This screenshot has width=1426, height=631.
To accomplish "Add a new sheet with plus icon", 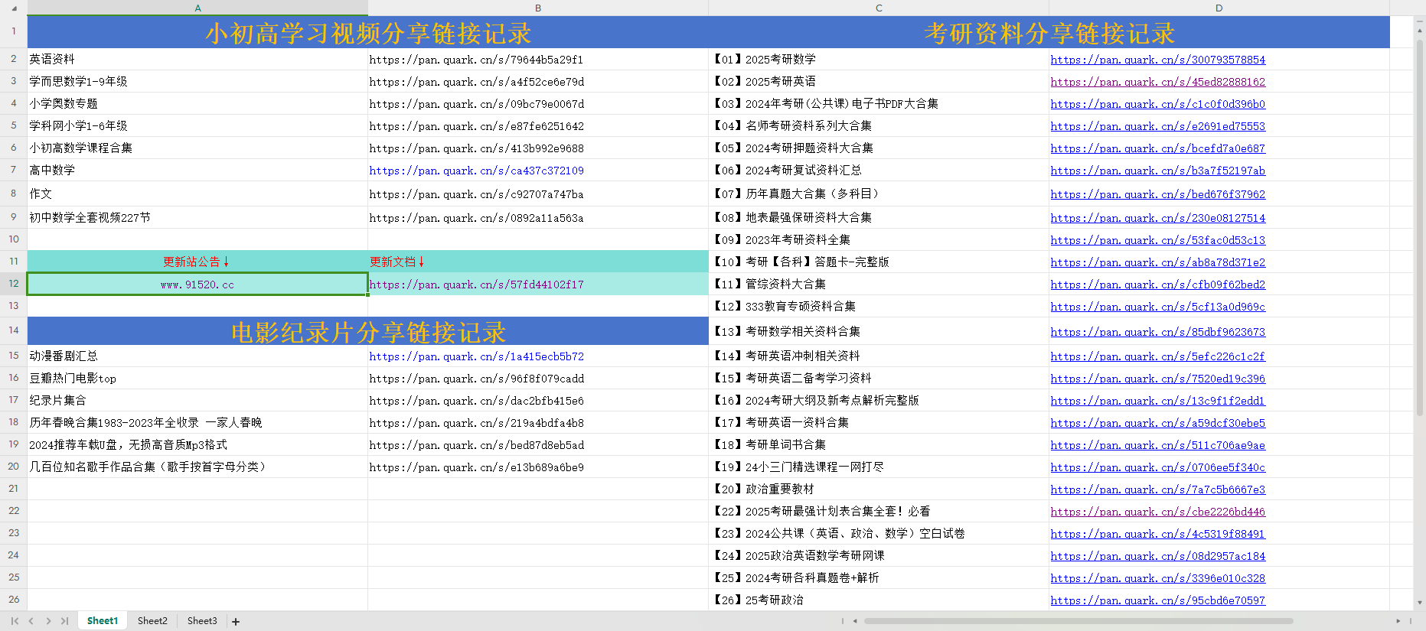I will pos(236,622).
